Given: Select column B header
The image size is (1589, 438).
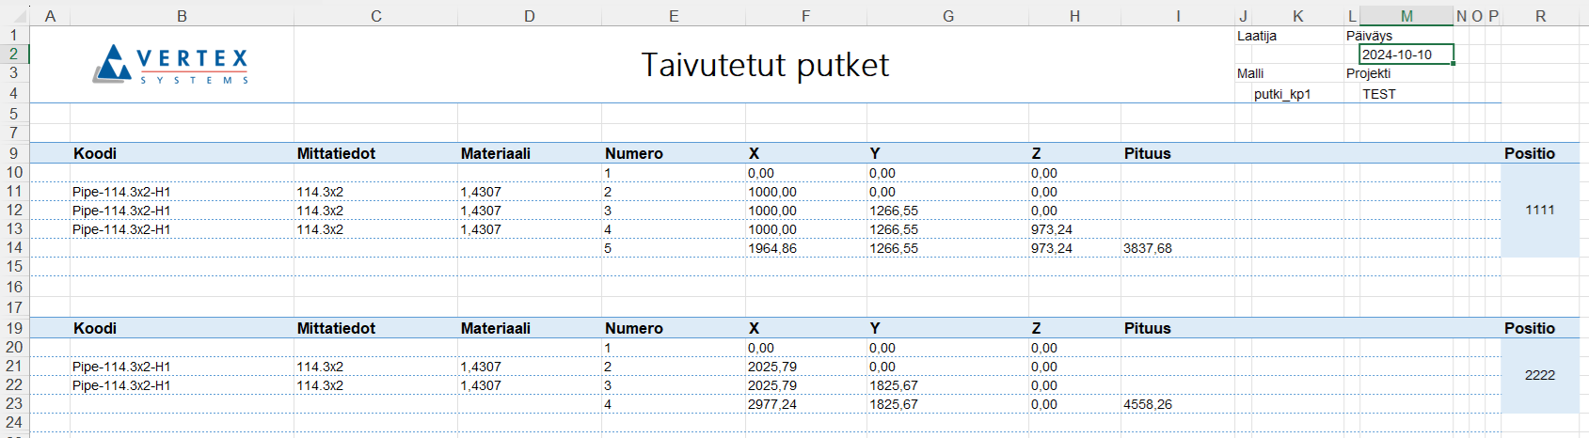Looking at the screenshot, I should click(182, 16).
